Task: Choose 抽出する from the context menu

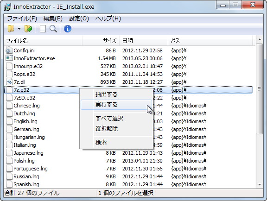Action: point(116,94)
